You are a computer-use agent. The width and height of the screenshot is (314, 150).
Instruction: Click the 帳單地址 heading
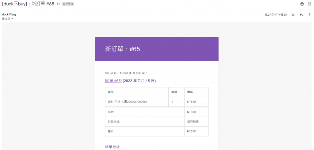tap(112, 147)
